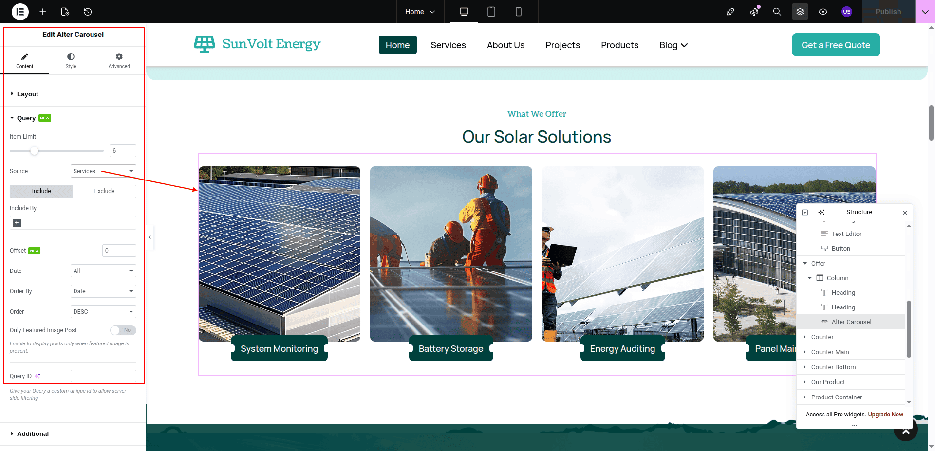Click the Upgrade Now link

[885, 415]
